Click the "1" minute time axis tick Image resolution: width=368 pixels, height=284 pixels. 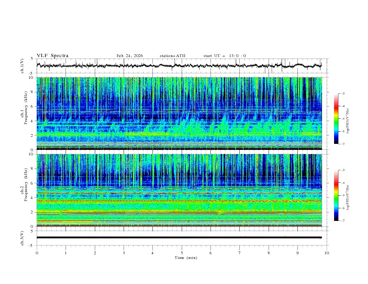pyautogui.click(x=66, y=253)
